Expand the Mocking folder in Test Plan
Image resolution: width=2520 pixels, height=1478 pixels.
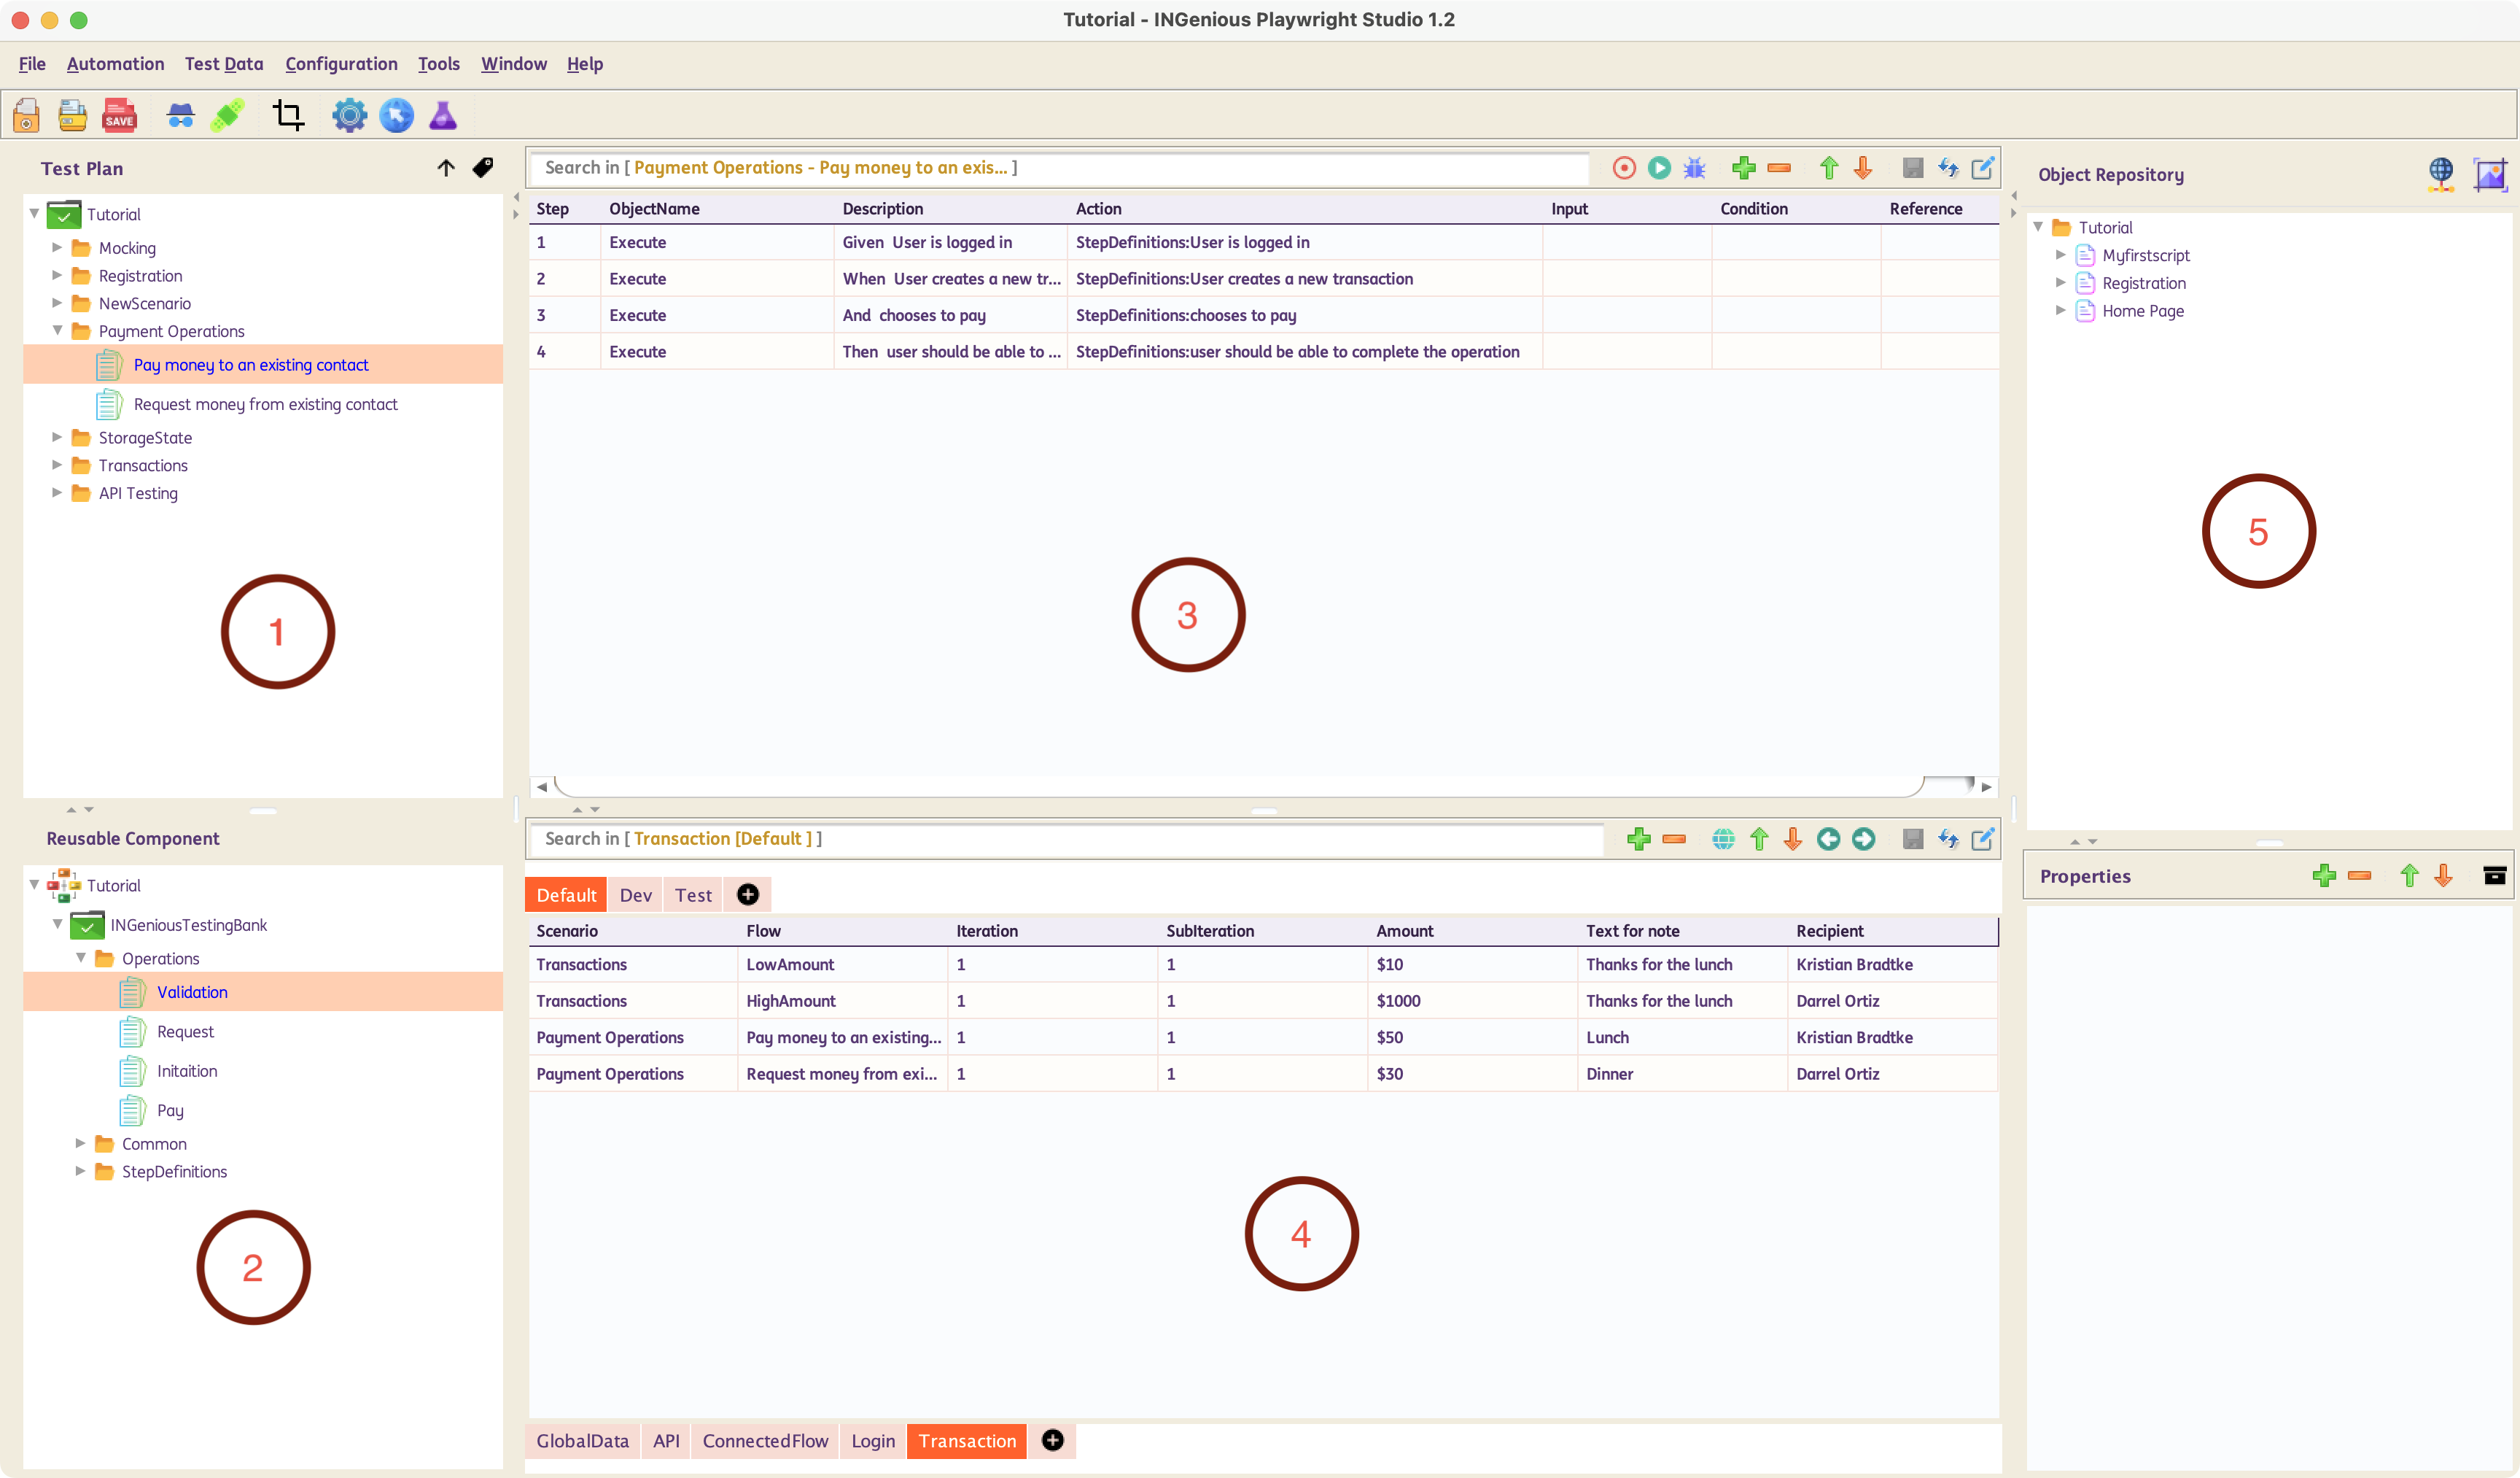click(57, 247)
